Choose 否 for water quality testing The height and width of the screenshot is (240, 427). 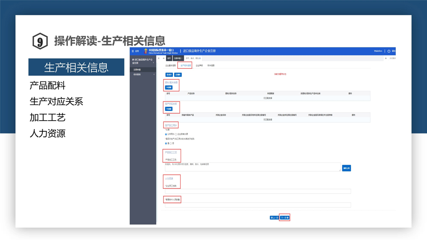click(171, 144)
